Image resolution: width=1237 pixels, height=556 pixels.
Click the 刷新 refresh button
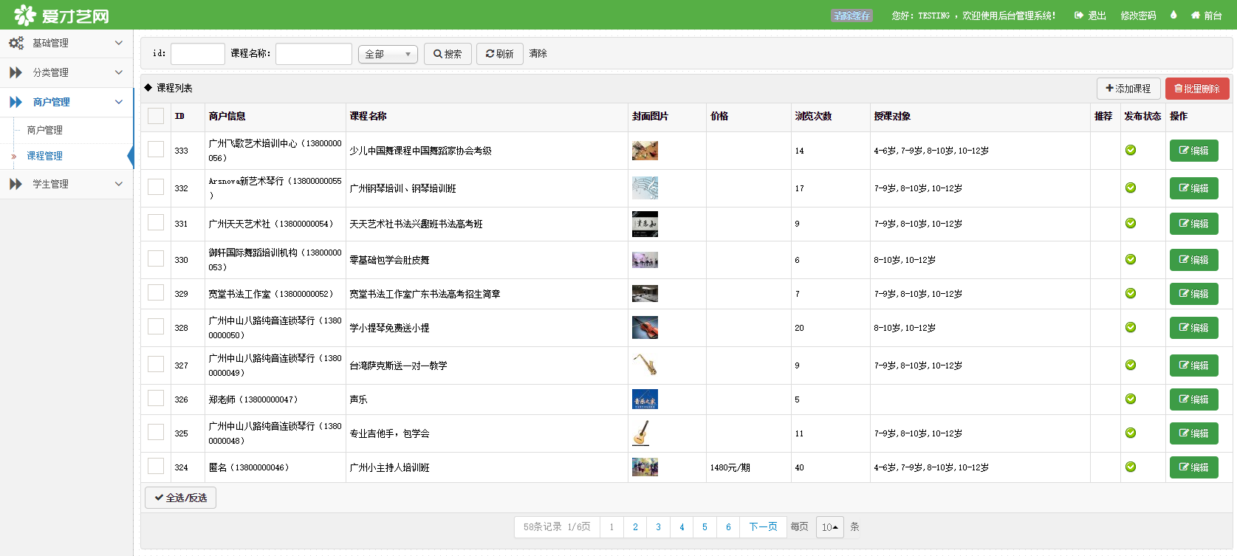tap(500, 54)
